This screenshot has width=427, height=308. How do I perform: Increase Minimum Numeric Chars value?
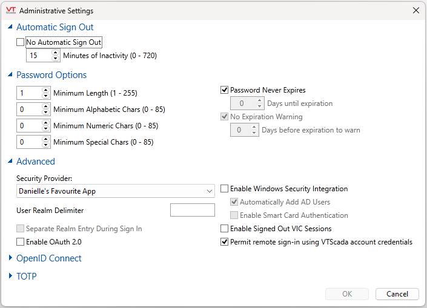(46, 123)
